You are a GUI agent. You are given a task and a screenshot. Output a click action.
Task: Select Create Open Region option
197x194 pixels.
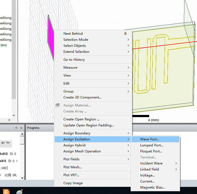93,119
